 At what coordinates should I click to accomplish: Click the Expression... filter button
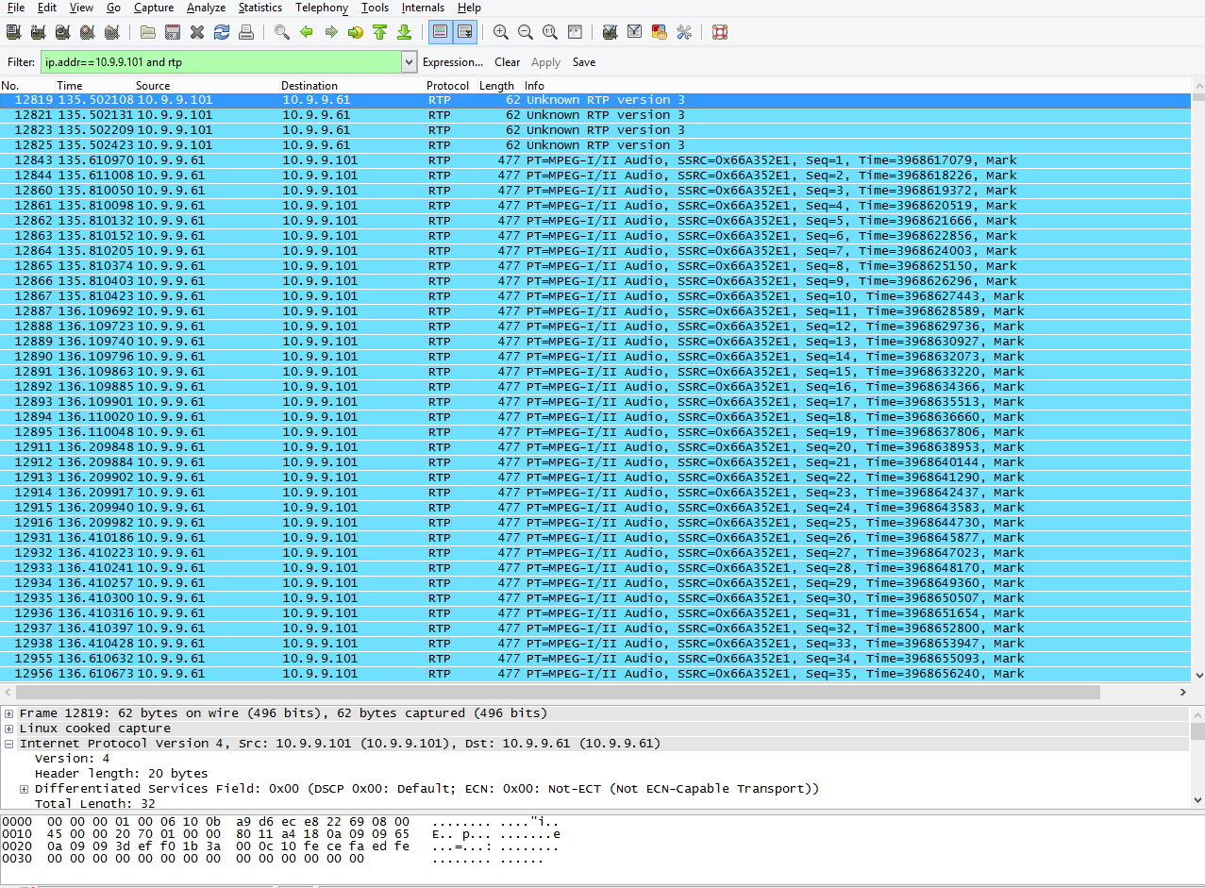click(453, 62)
